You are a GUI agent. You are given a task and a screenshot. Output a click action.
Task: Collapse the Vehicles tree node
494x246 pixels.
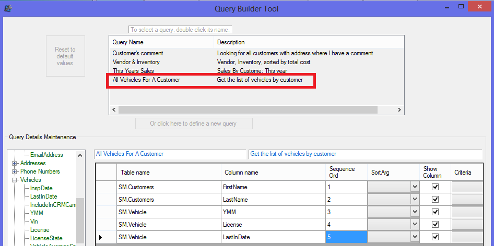[x=14, y=180]
